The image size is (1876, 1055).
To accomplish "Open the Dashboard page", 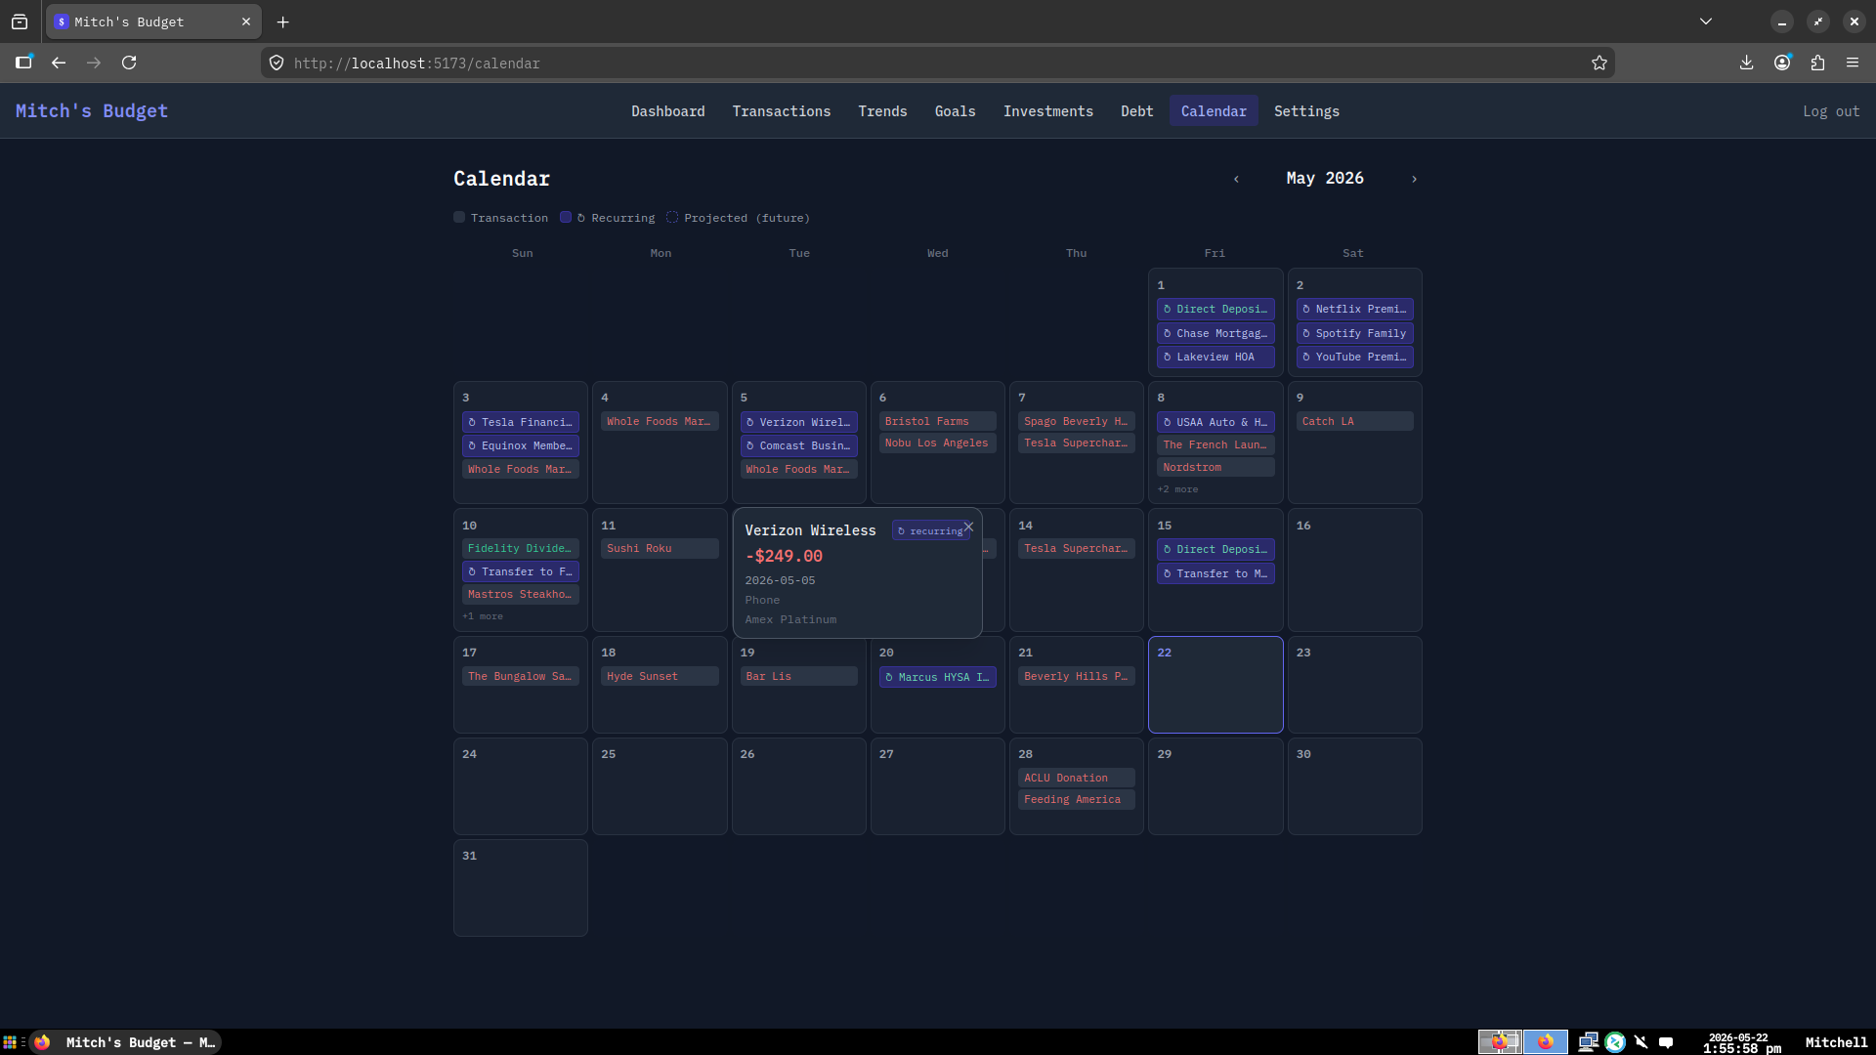I will (668, 111).
